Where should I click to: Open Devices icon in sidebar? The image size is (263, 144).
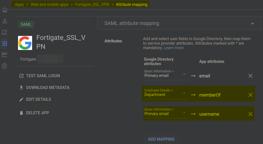pyautogui.click(x=5, y=32)
